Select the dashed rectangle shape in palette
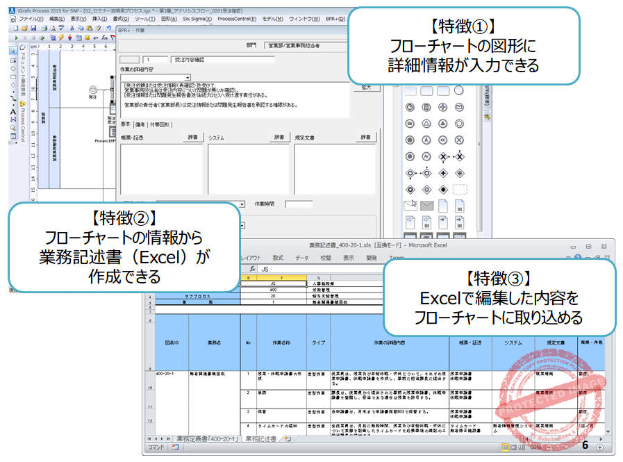The width and height of the screenshot is (623, 462). pyautogui.click(x=459, y=189)
